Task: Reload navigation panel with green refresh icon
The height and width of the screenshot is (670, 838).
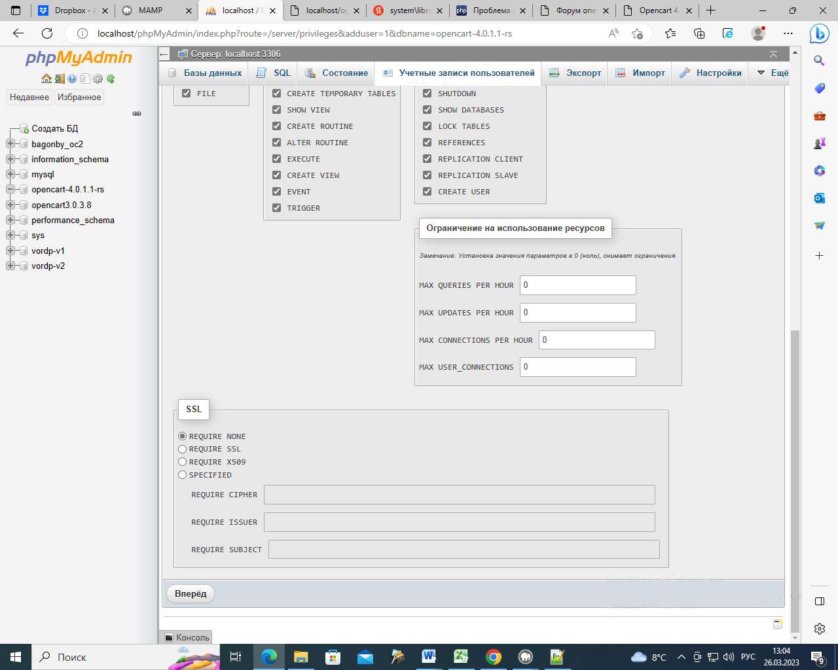Action: coord(111,79)
